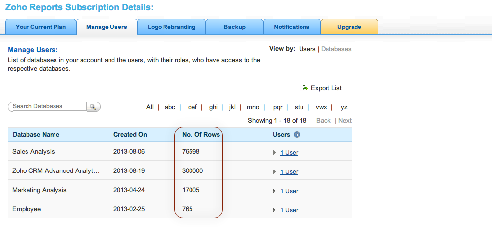492x227 pixels.
Task: Click the Export List icon
Action: [x=303, y=88]
